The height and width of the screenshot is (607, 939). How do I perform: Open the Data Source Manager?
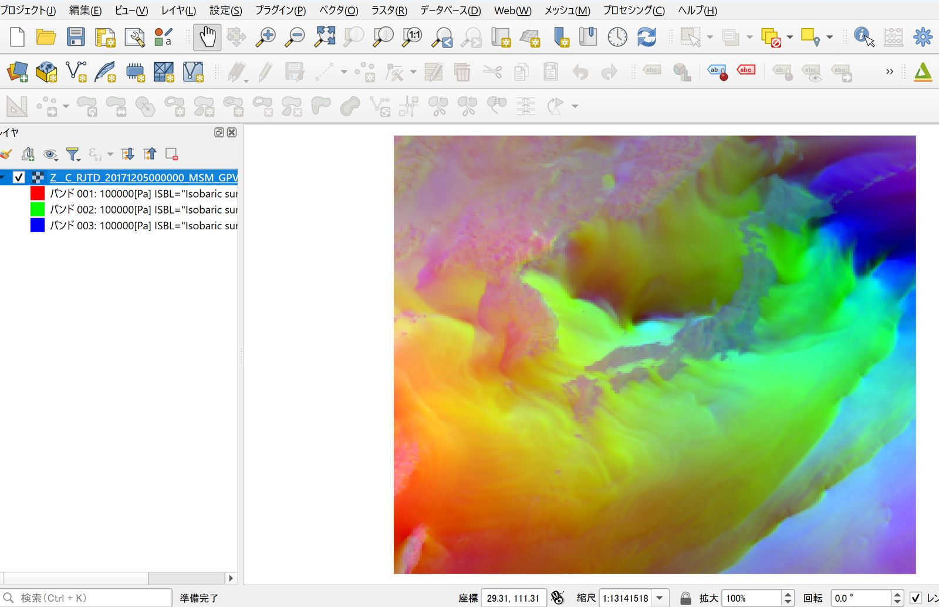tap(17, 72)
